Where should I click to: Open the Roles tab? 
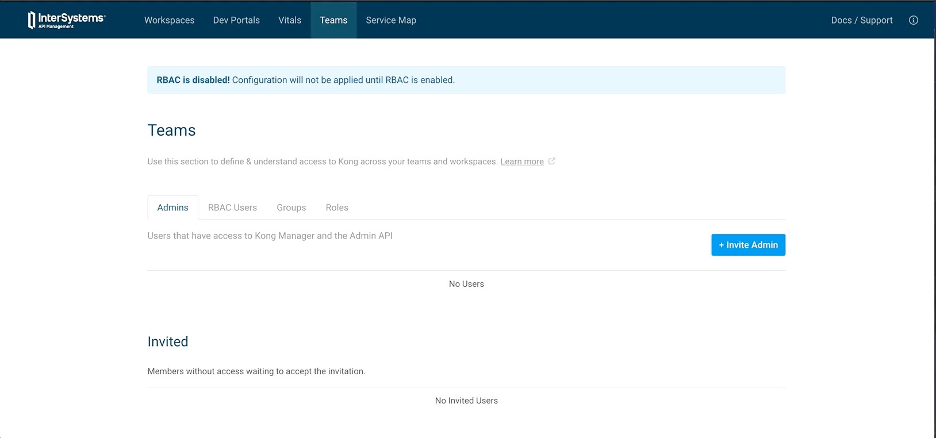click(x=337, y=208)
